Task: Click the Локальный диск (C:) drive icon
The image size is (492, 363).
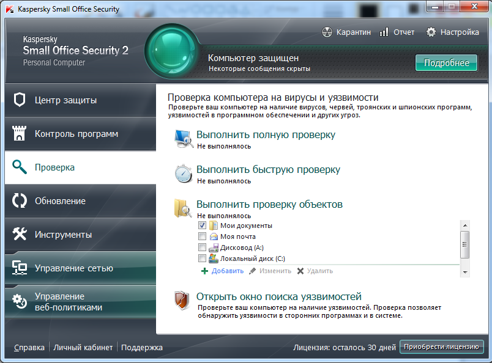Action: point(214,258)
